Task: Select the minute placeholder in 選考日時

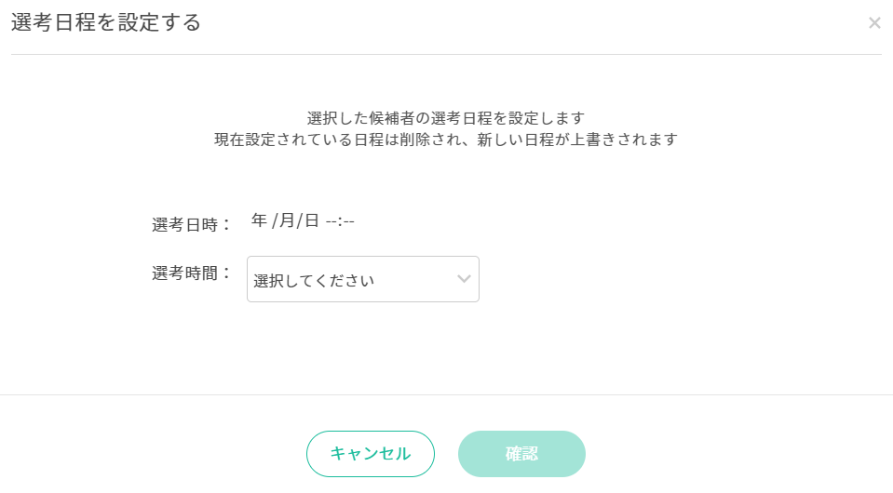Action: [349, 220]
